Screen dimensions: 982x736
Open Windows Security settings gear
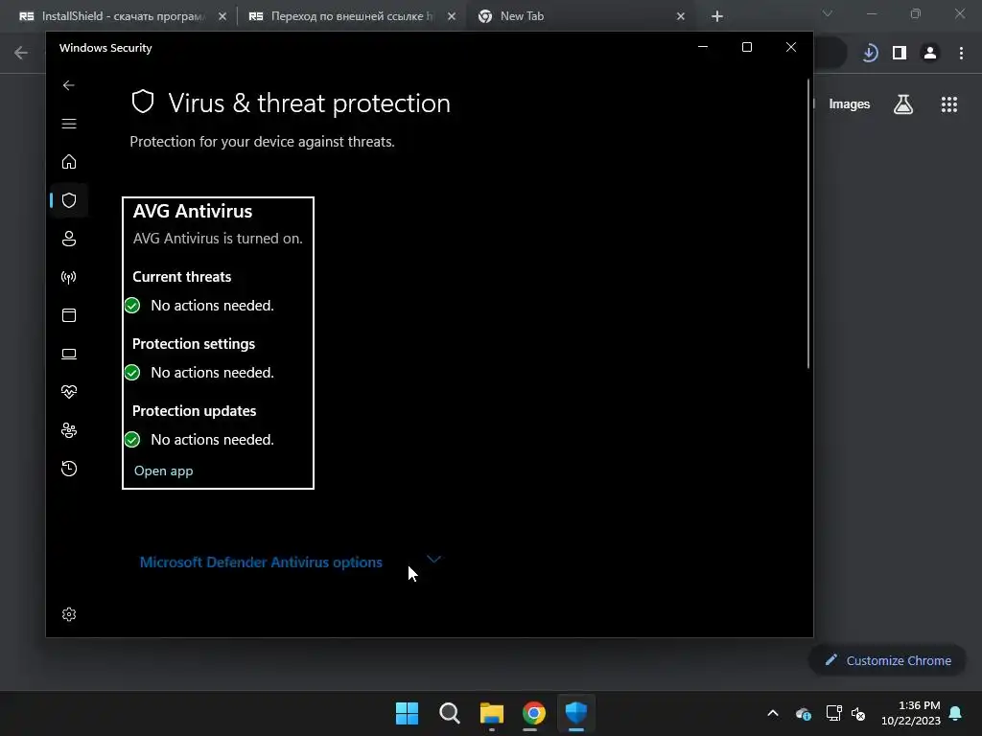point(69,614)
